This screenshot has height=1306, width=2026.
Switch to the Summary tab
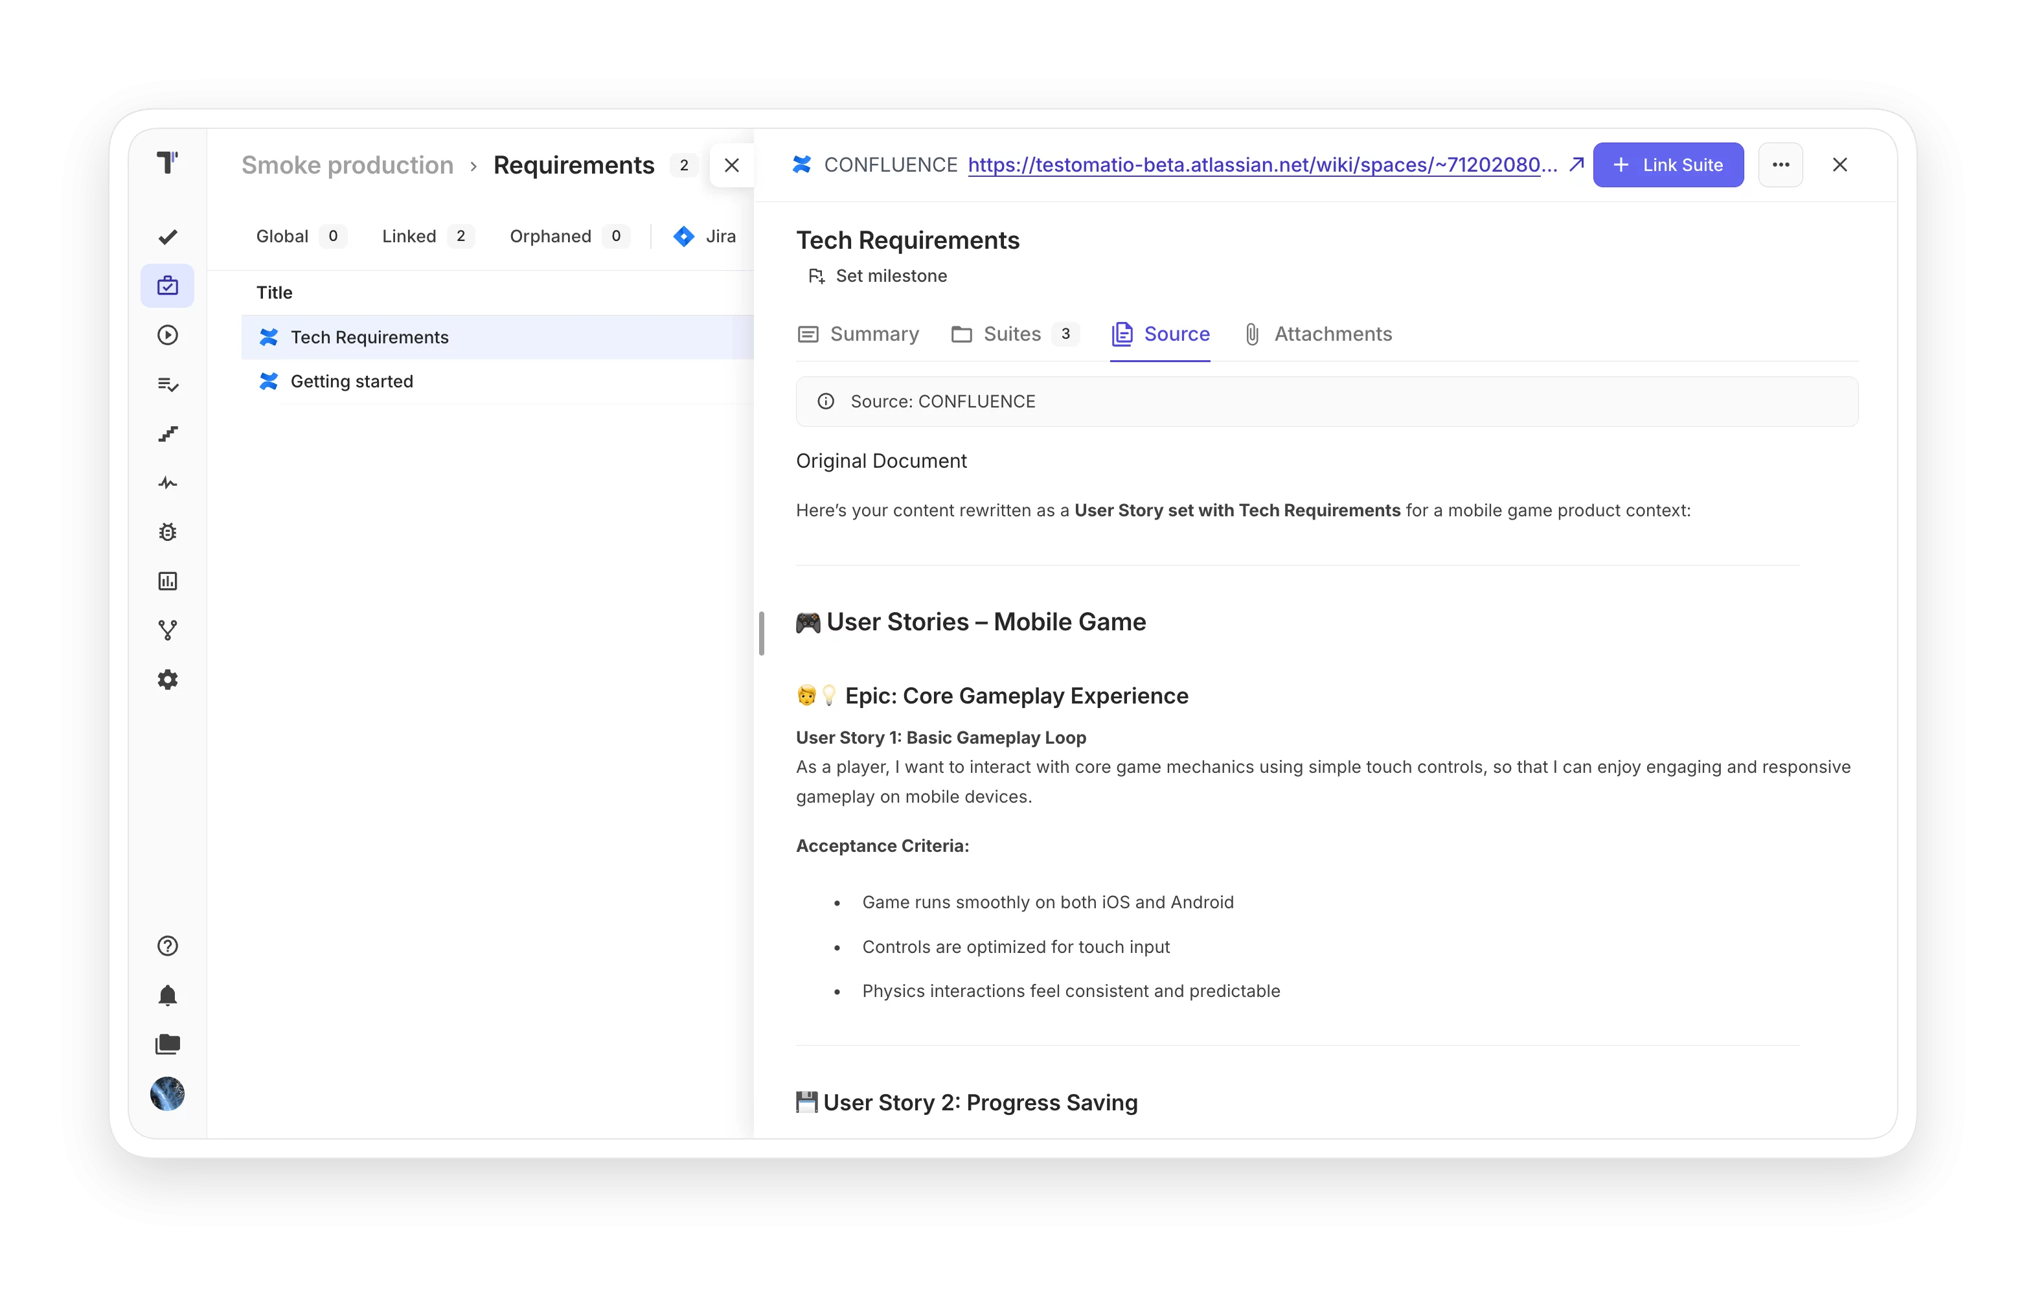(858, 334)
